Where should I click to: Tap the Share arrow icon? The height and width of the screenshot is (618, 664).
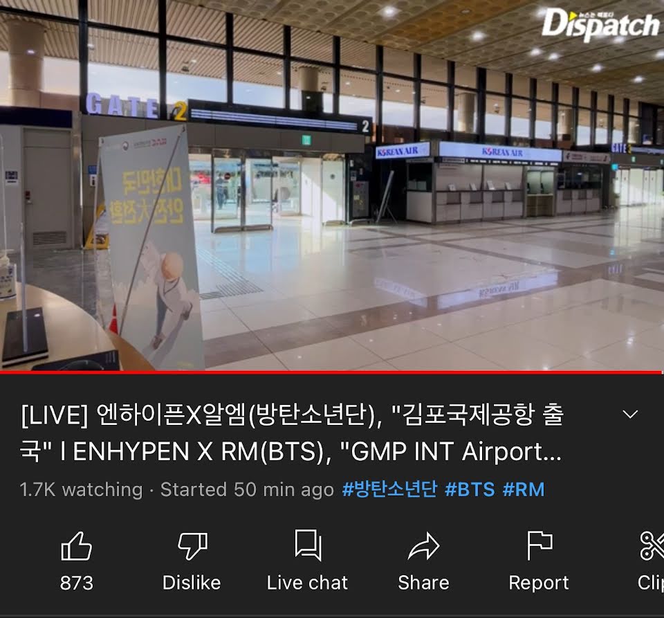pos(423,546)
